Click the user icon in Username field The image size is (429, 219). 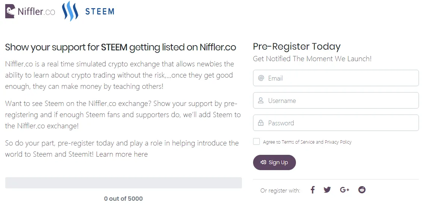pos(261,100)
